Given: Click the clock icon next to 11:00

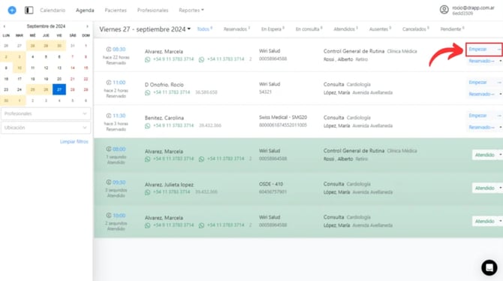Looking at the screenshot, I should 109,83.
